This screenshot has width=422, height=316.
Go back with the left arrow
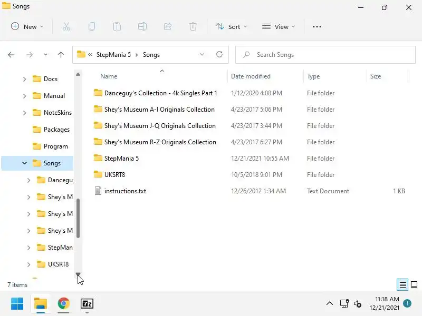(11, 55)
